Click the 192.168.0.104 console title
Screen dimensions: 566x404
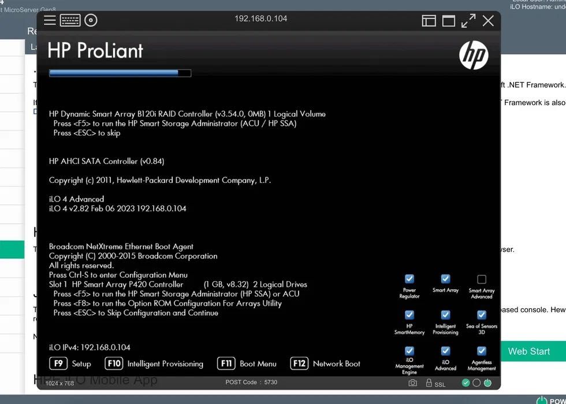pyautogui.click(x=260, y=18)
